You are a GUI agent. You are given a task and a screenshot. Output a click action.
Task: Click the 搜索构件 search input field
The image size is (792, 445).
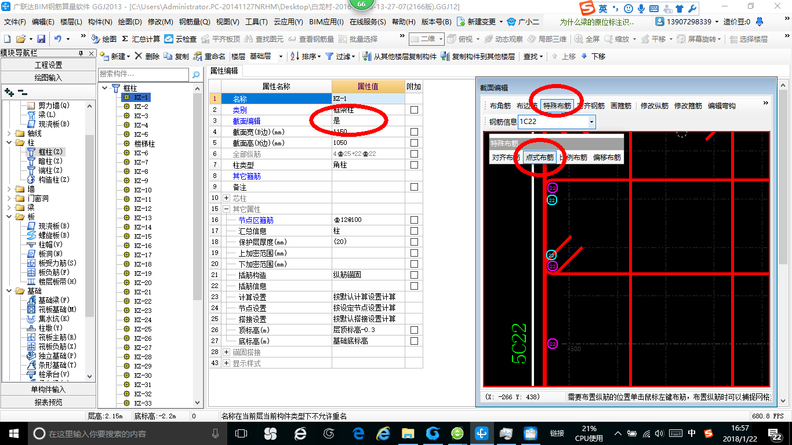pyautogui.click(x=144, y=74)
